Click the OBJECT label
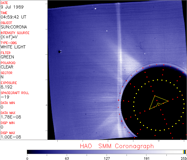187x160 pixels. (x=6, y=23)
